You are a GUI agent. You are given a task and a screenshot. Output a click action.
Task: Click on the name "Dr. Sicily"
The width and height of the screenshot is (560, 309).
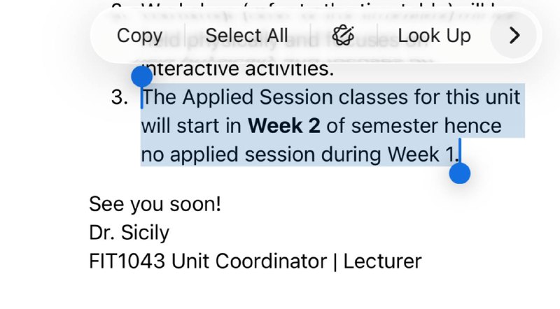pyautogui.click(x=129, y=232)
